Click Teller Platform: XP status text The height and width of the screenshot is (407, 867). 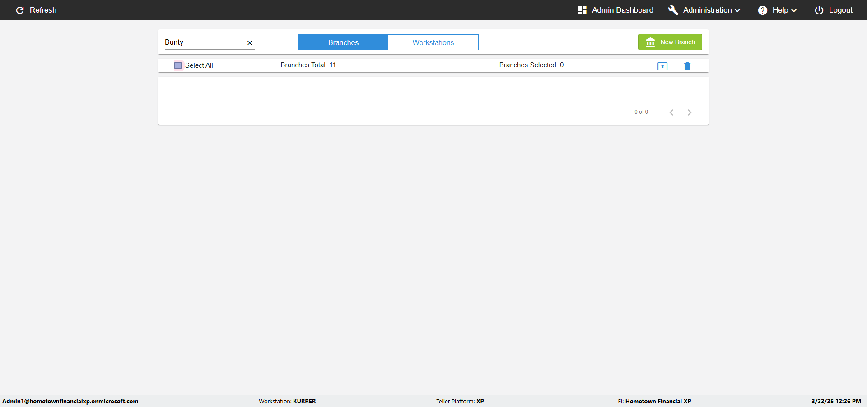(x=460, y=401)
